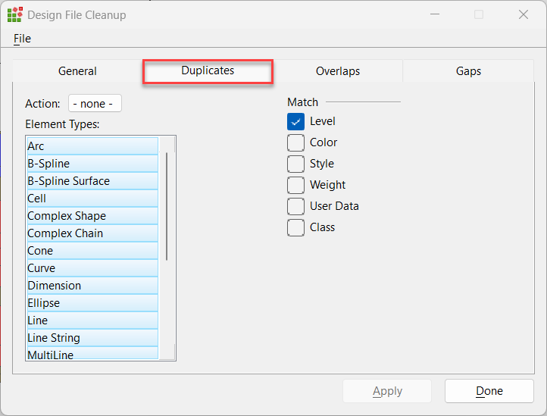This screenshot has height=416, width=547.
Task: Select Dimension in the element list
Action: tap(91, 286)
